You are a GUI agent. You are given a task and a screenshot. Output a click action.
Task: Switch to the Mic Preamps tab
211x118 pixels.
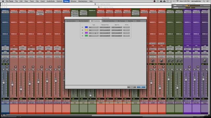coord(121,21)
